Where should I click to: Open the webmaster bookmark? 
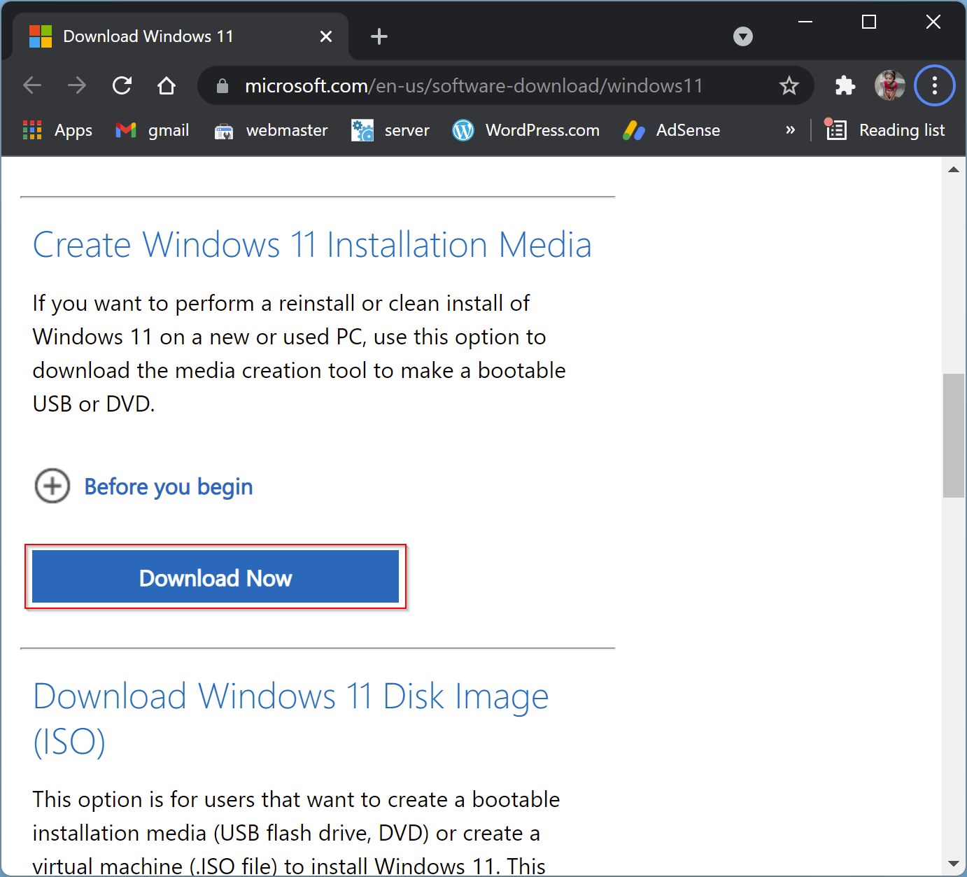point(271,130)
